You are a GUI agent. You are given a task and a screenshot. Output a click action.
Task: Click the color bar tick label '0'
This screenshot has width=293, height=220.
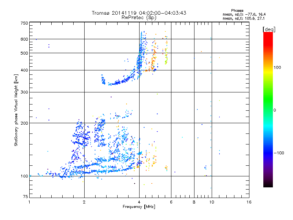pos(275,110)
